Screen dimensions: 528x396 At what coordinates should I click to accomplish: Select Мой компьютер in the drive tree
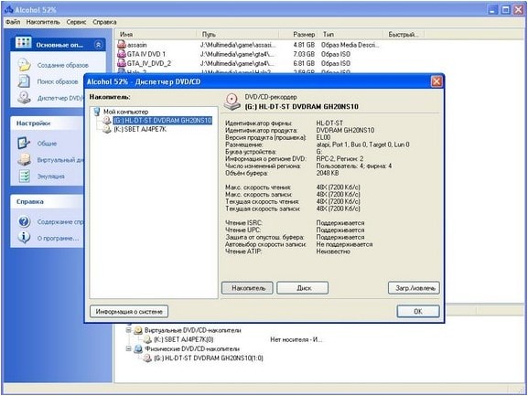(125, 112)
